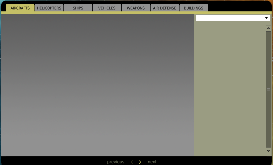Click the left chevron previous arrow
Screen dimensions: 273x165
click(132, 162)
